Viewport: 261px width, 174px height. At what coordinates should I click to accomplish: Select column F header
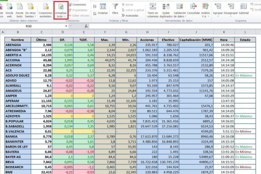pos(105,32)
